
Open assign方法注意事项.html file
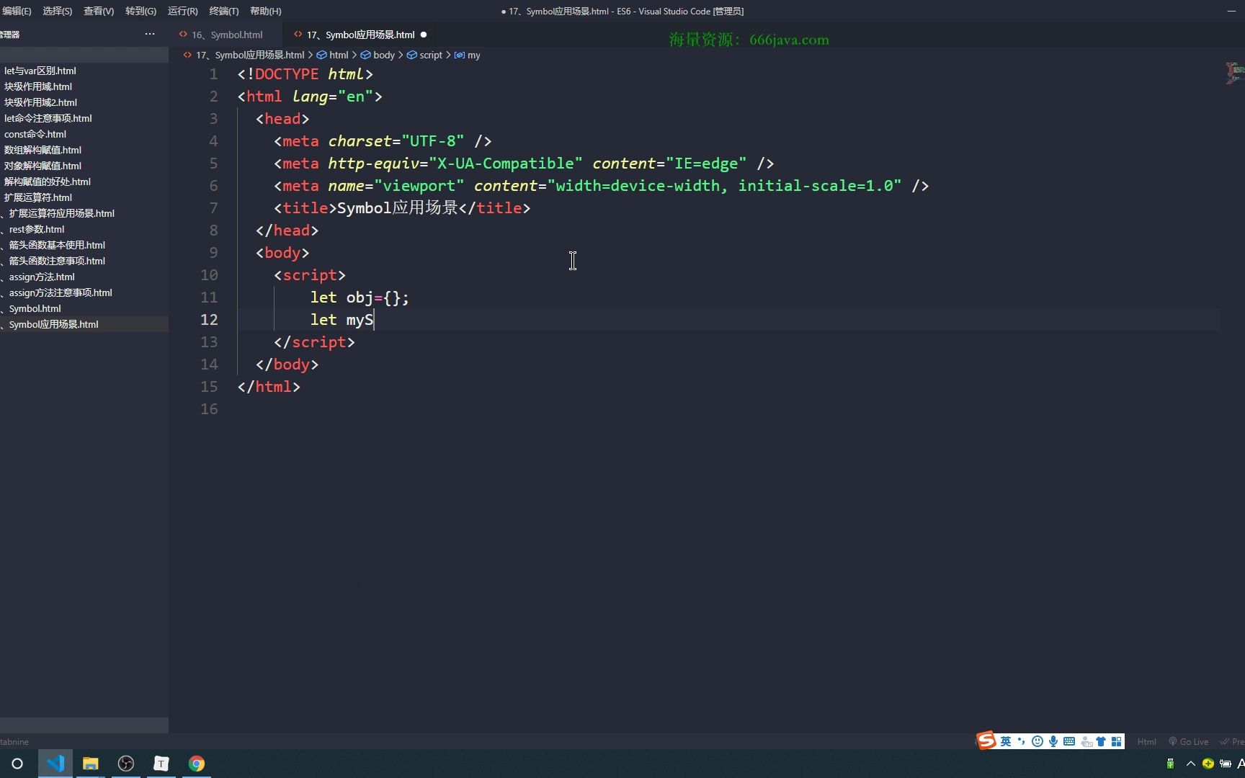tap(84, 292)
